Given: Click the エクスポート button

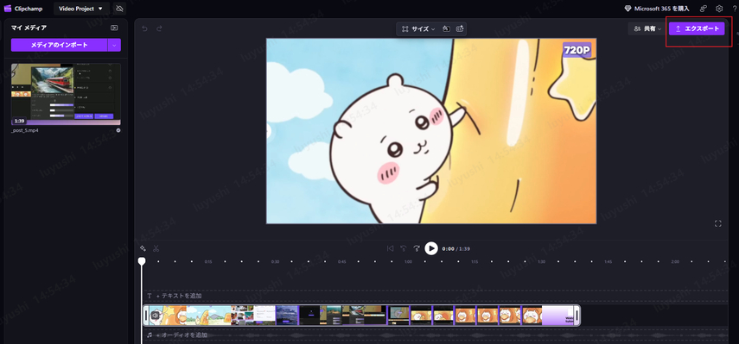Looking at the screenshot, I should pos(697,28).
